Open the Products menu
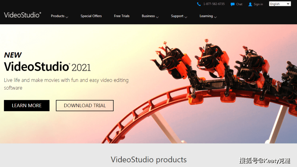Image resolution: width=297 pixels, height=167 pixels. 57,16
